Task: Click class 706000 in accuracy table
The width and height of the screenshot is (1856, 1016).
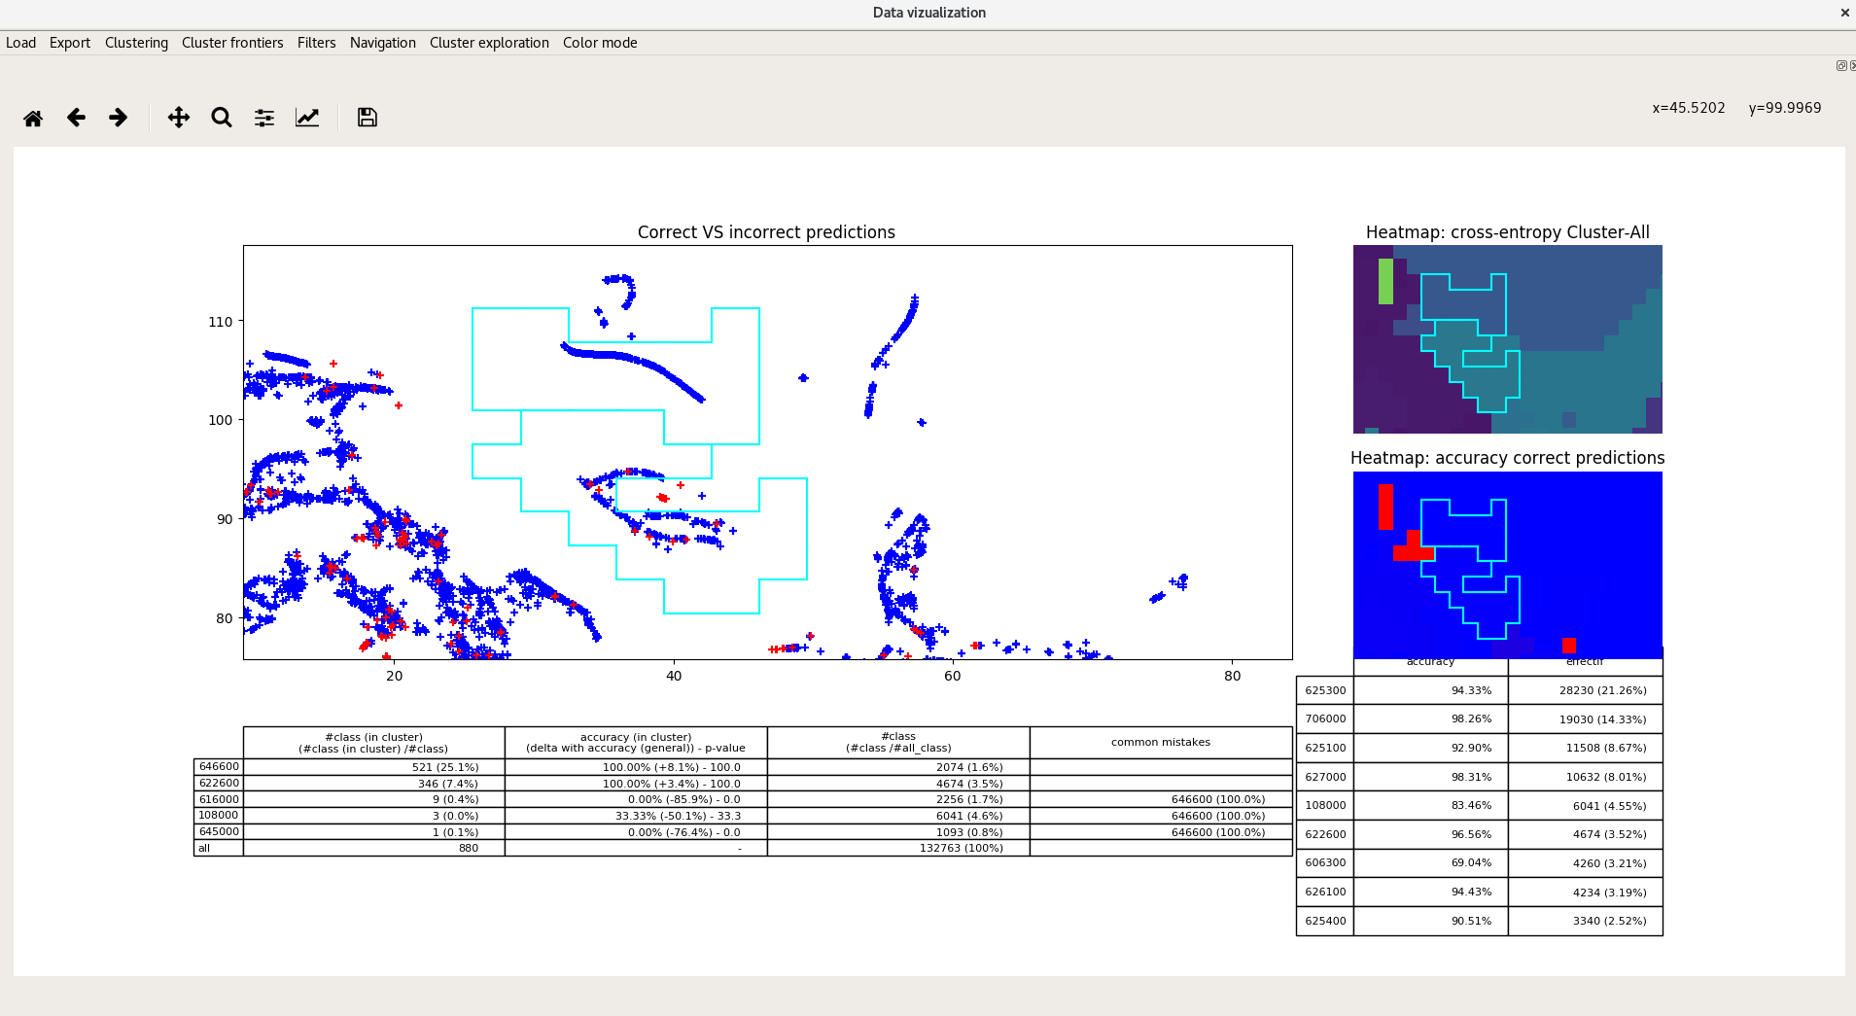Action: click(1325, 719)
